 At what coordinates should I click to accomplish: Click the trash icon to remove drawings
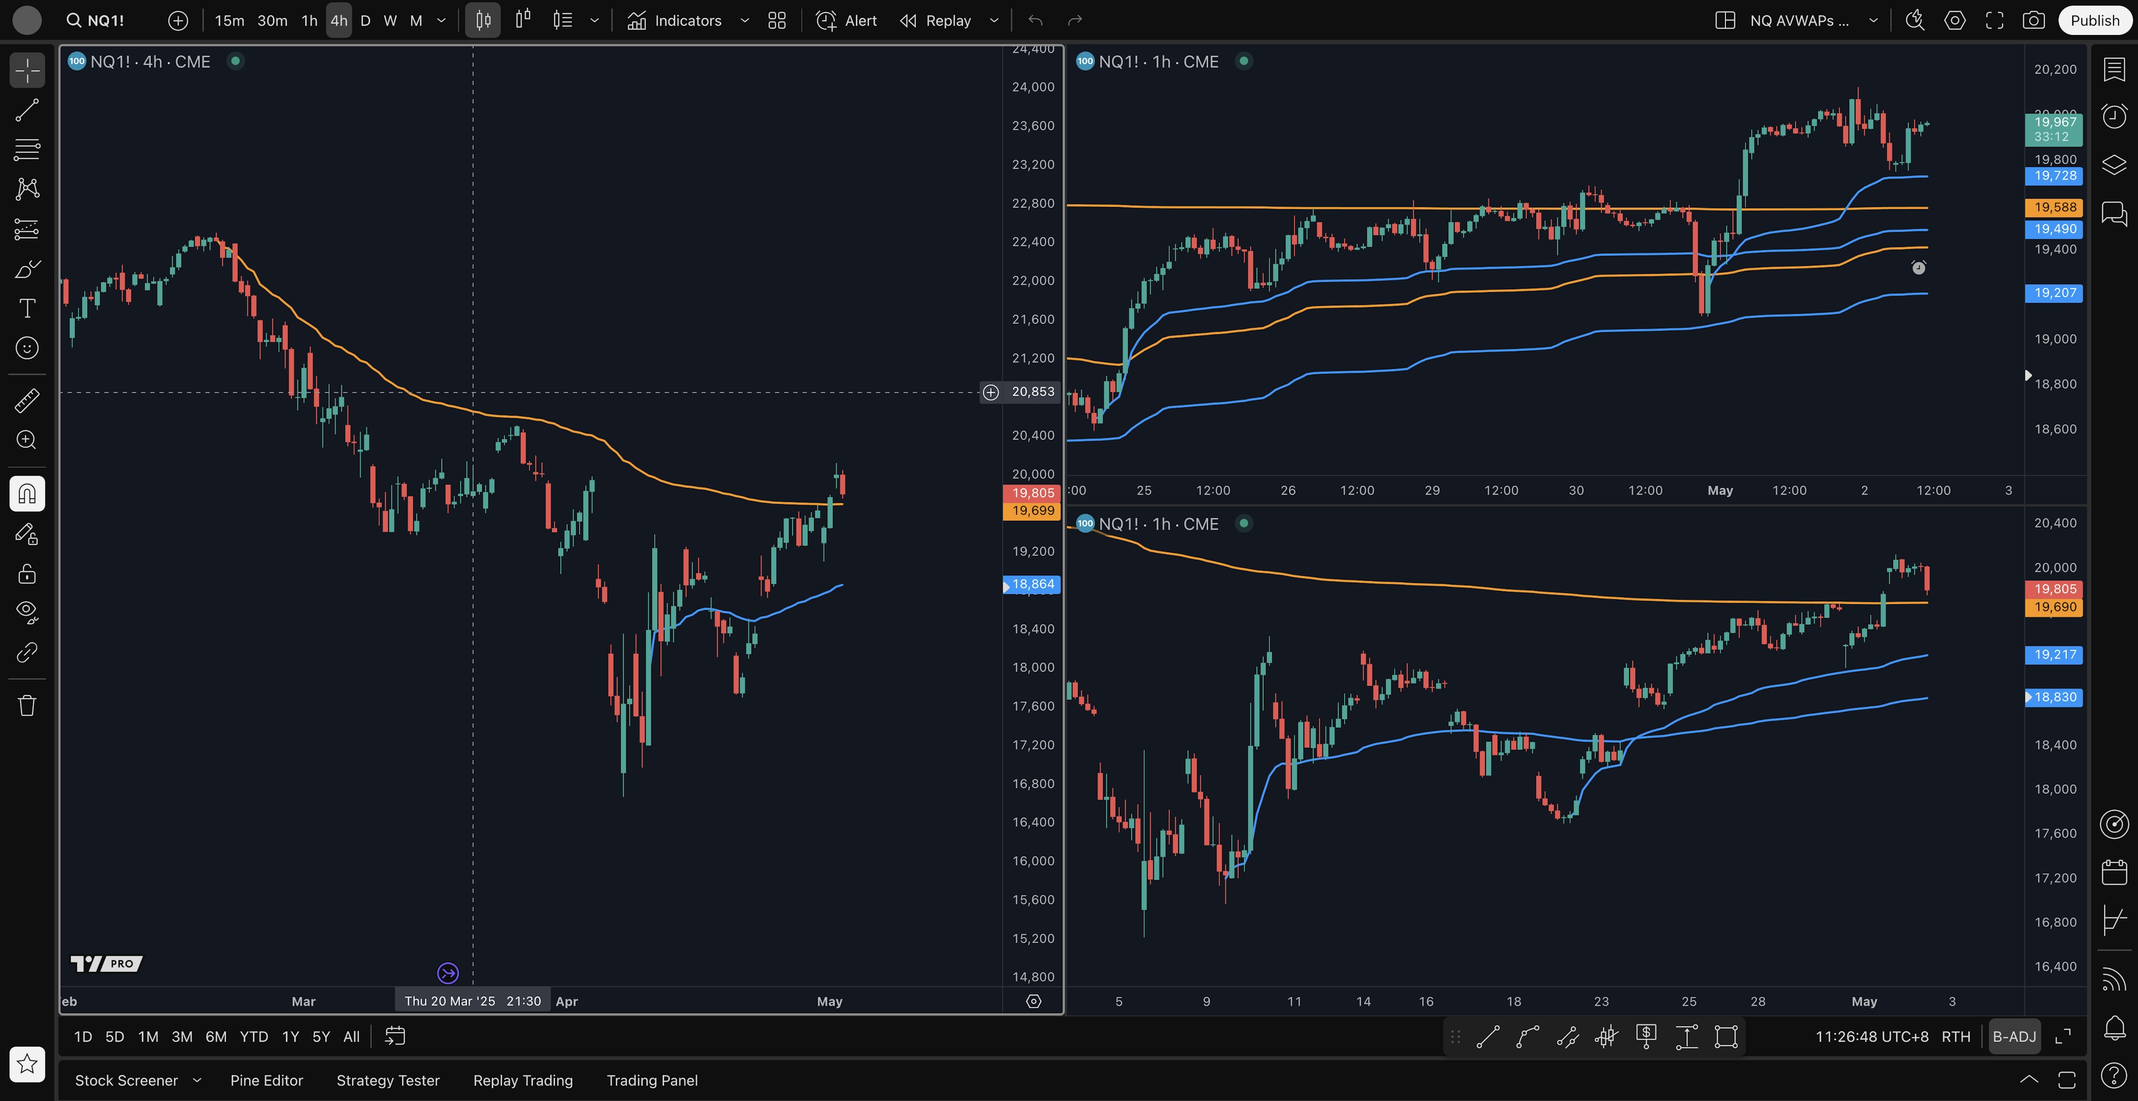27,705
